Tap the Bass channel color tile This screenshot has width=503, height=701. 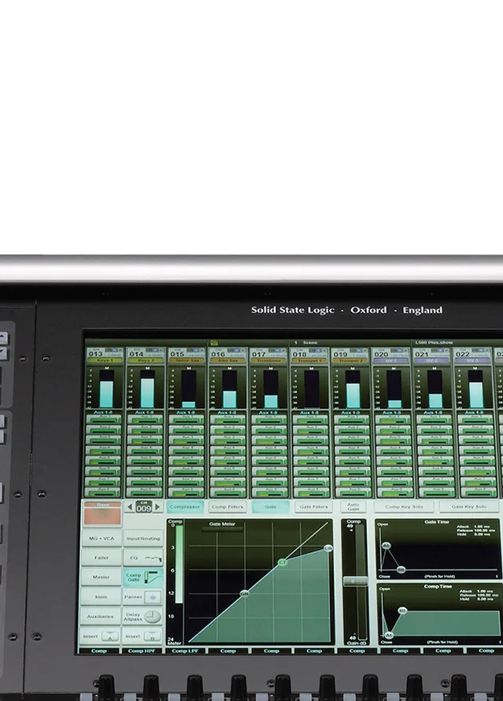point(102,514)
